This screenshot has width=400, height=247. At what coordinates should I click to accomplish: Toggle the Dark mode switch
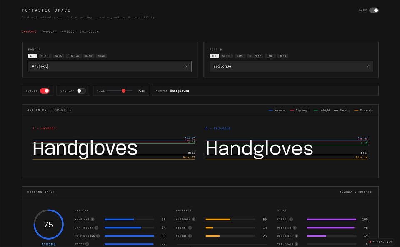coord(374,10)
